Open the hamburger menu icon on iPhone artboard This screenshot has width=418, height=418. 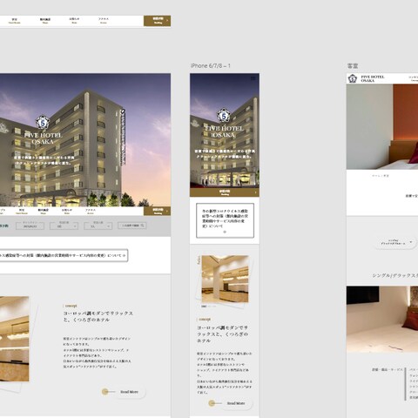click(253, 78)
